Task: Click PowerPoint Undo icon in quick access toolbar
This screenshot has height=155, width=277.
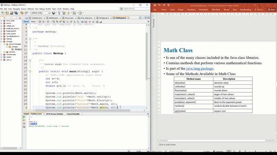Action: pyautogui.click(x=159, y=5)
